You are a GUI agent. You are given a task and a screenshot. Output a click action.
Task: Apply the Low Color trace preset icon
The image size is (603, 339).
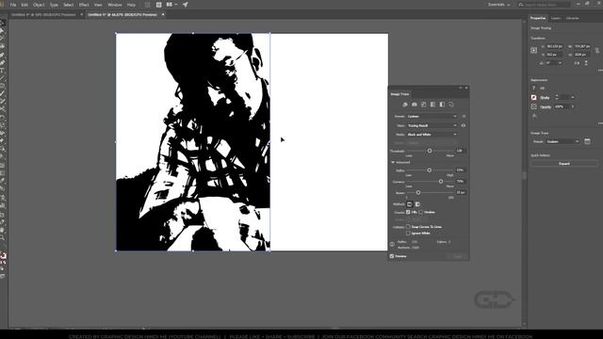(x=423, y=105)
